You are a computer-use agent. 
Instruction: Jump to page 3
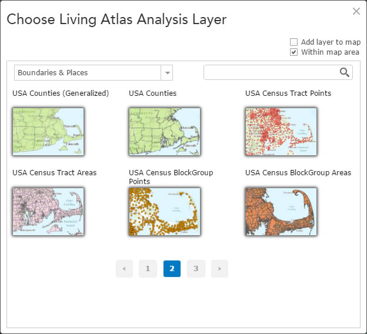click(196, 269)
